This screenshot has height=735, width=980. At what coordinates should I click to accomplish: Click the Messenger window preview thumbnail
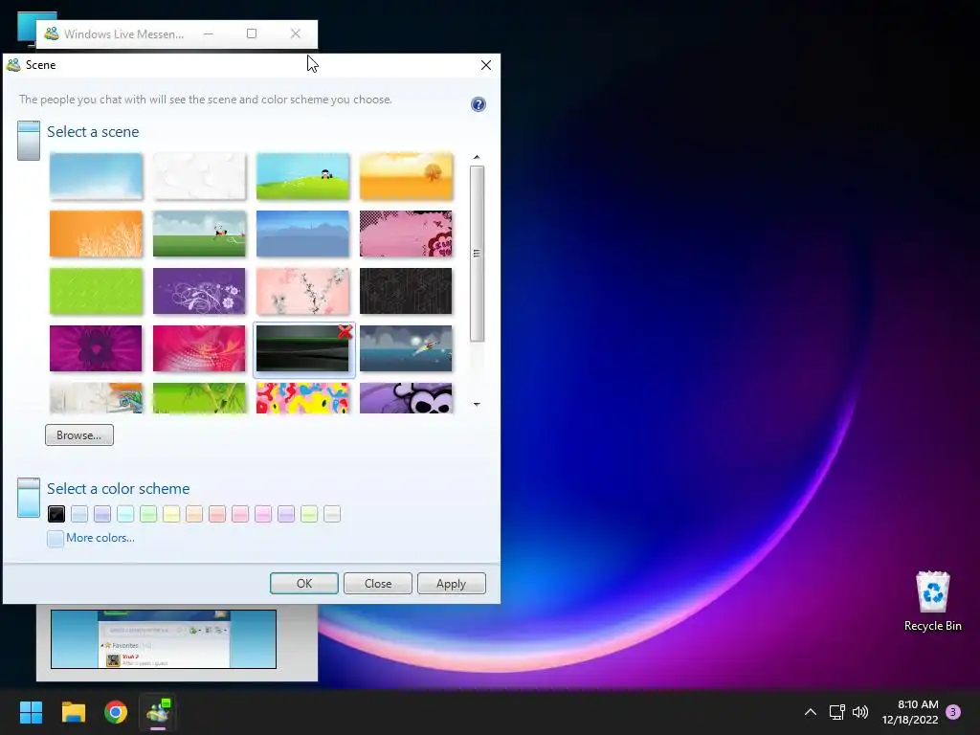click(x=164, y=638)
